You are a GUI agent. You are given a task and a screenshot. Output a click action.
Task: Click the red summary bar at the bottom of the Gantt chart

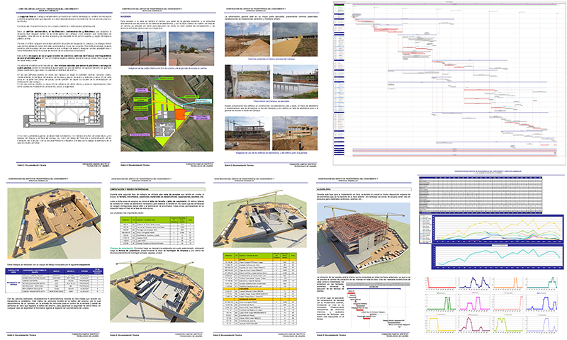pyautogui.click(x=454, y=156)
